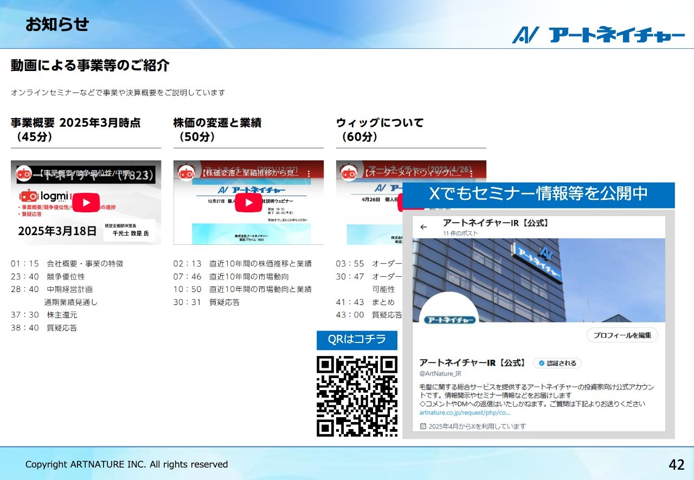Click the 28:40 中期経営計画 entry
This screenshot has width=694, height=480.
point(52,289)
